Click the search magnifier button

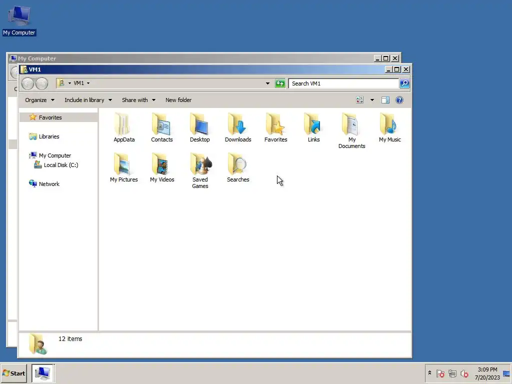[404, 83]
